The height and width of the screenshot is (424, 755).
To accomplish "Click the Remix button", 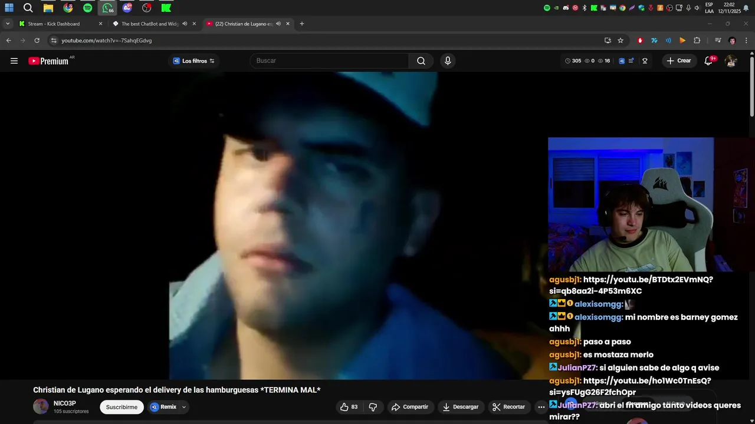I will tap(163, 407).
